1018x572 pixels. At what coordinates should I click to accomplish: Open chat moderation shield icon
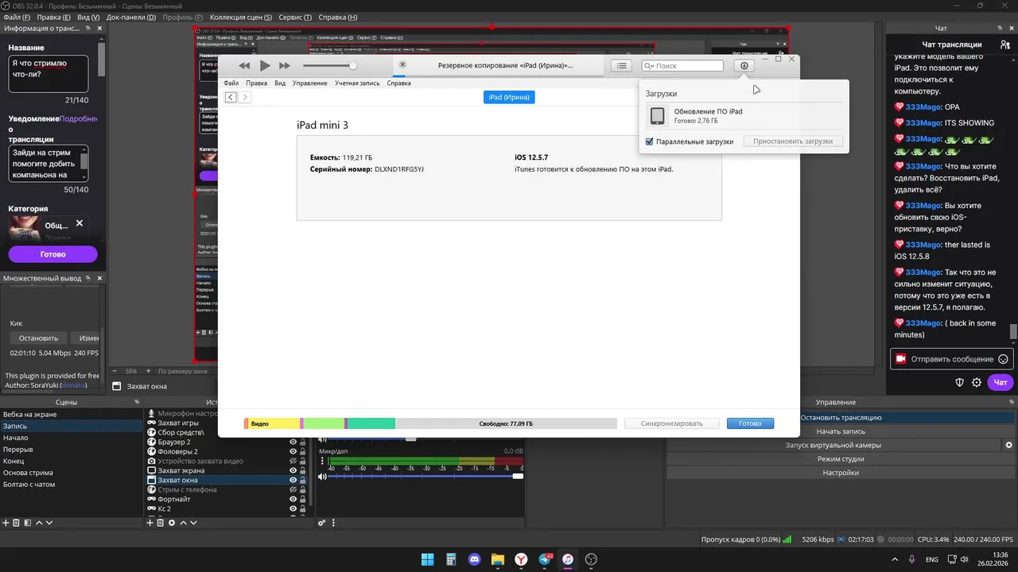tap(960, 383)
